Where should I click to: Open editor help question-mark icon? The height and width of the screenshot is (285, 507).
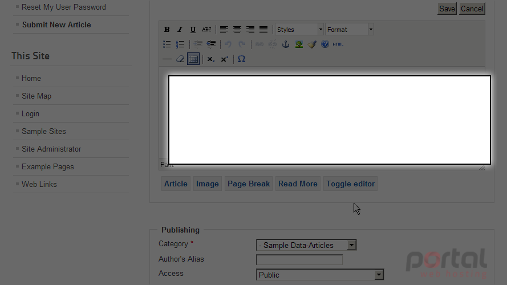[325, 44]
